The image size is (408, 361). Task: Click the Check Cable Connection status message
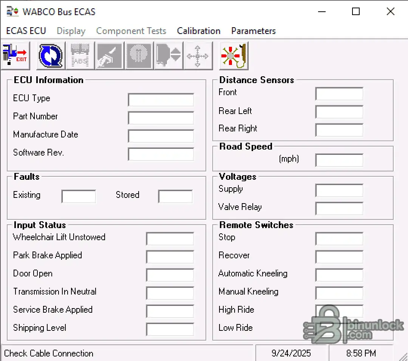(x=49, y=353)
